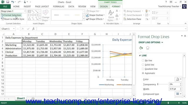
Task: Open the FILE tab
Action: [5, 6]
